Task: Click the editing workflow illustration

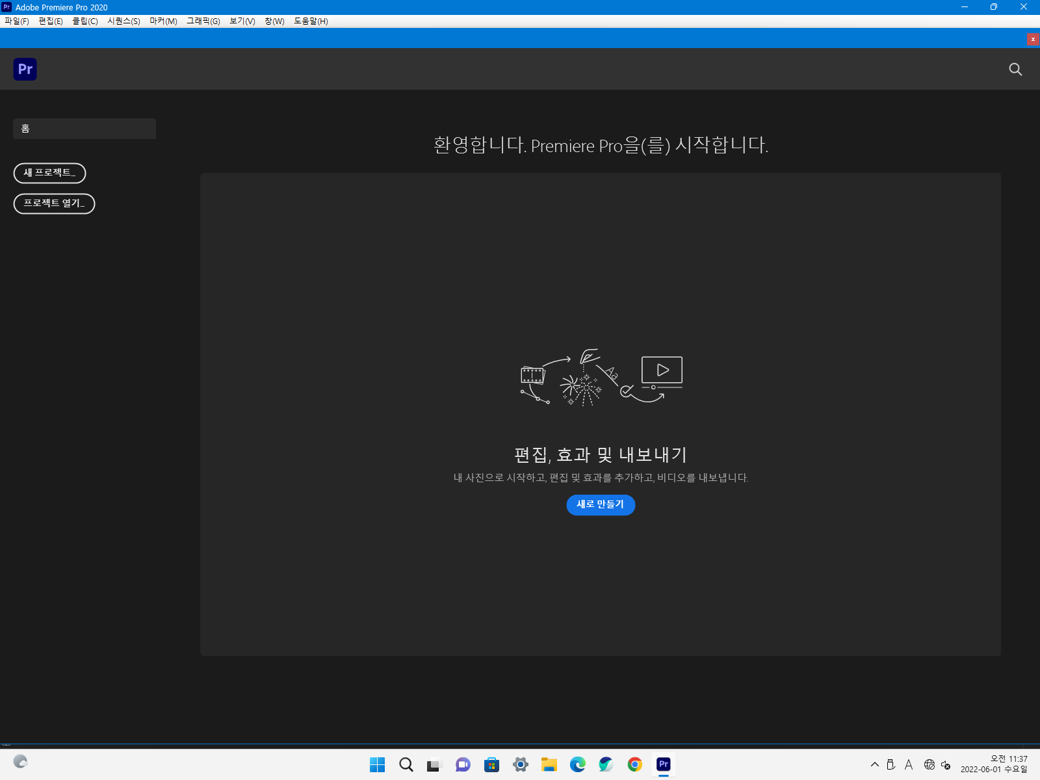Action: [601, 378]
